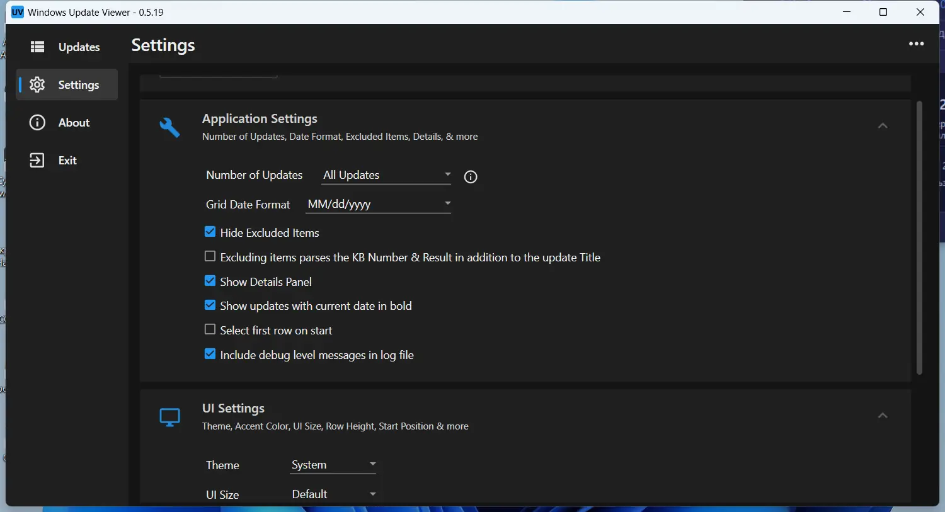Click the UI Settings heading text
This screenshot has width=945, height=512.
pyautogui.click(x=233, y=408)
